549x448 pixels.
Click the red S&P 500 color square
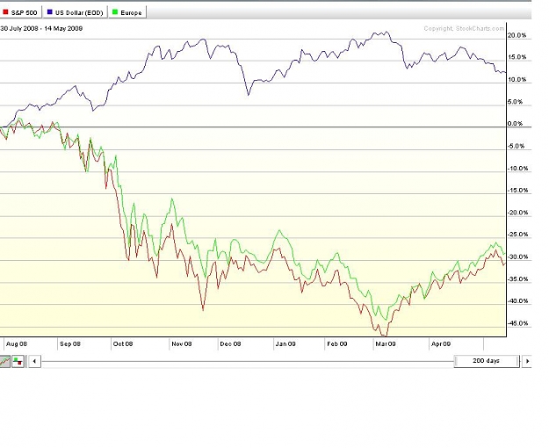pos(5,12)
